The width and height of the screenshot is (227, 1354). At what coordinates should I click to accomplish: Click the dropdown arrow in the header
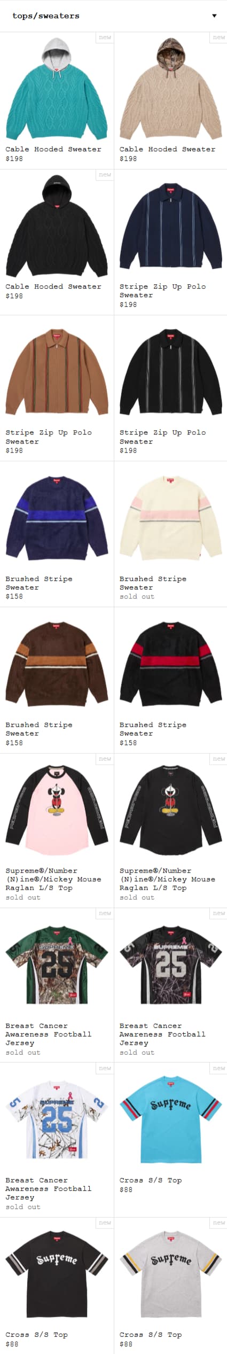pos(214,16)
